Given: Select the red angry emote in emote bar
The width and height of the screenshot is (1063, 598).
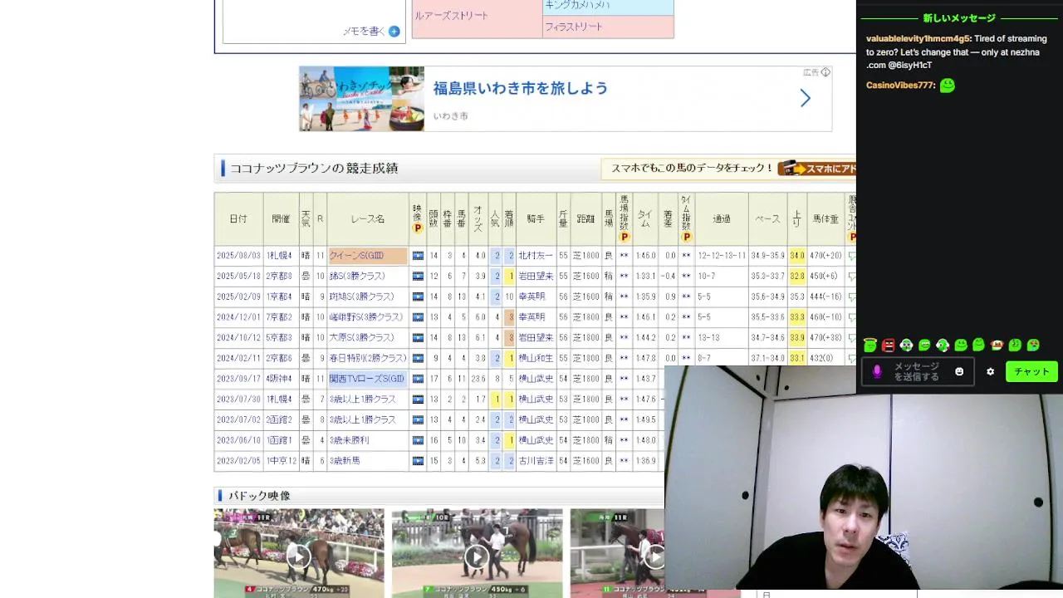Looking at the screenshot, I should point(889,345).
